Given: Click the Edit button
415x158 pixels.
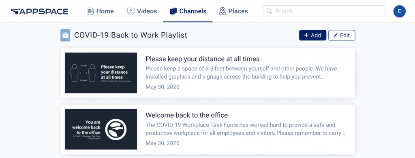Looking at the screenshot, I should tap(342, 35).
